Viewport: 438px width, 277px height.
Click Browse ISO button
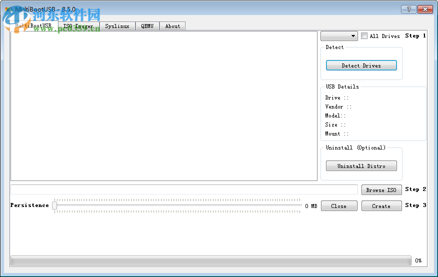(x=381, y=190)
